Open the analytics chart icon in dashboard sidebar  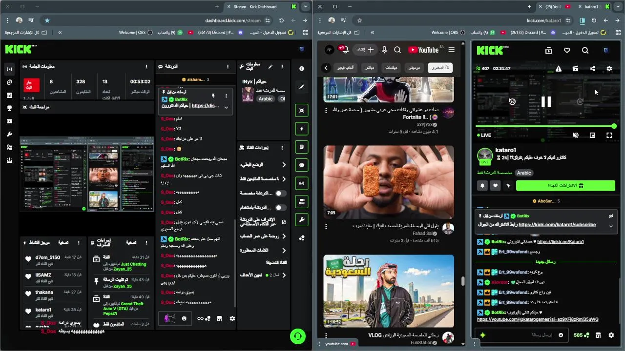(x=9, y=96)
